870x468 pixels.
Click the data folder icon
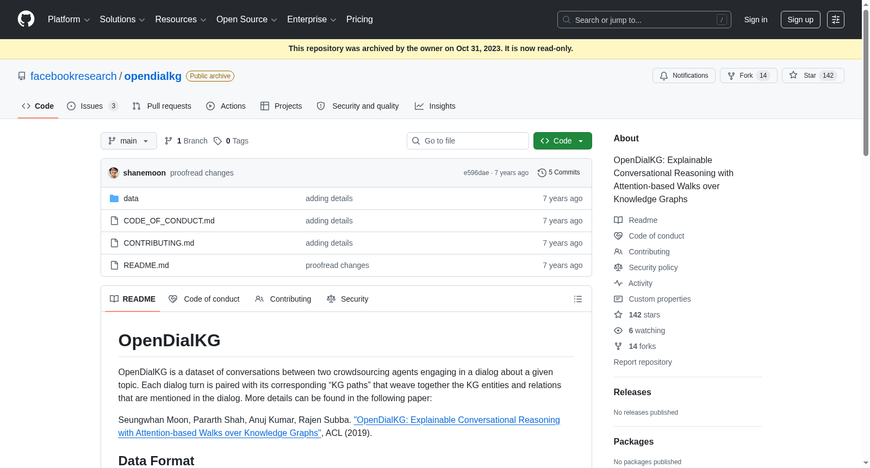(114, 198)
